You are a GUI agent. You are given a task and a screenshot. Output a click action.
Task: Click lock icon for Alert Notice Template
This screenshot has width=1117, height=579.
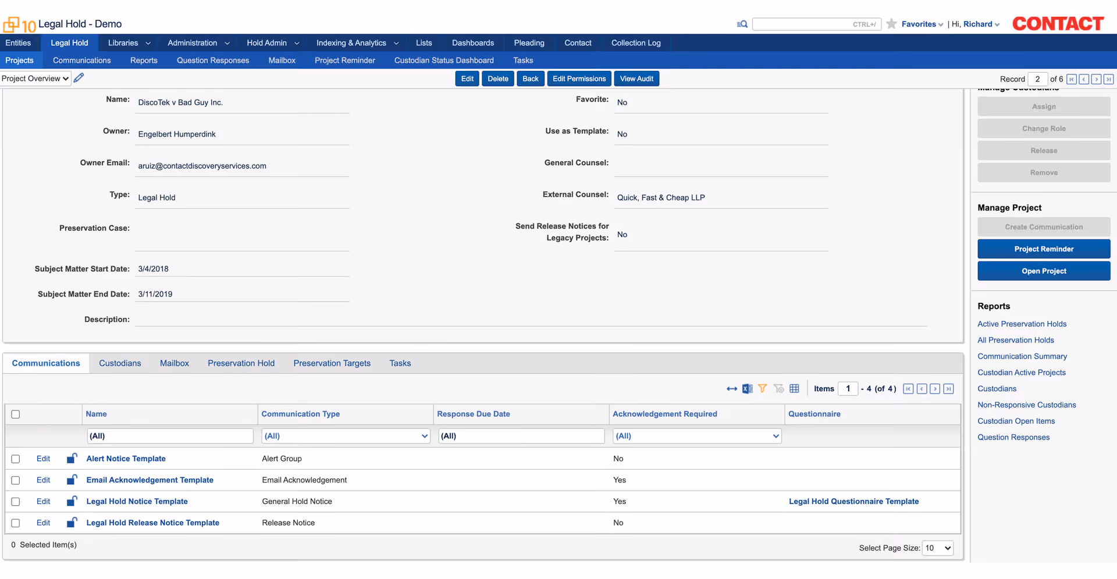pyautogui.click(x=72, y=458)
